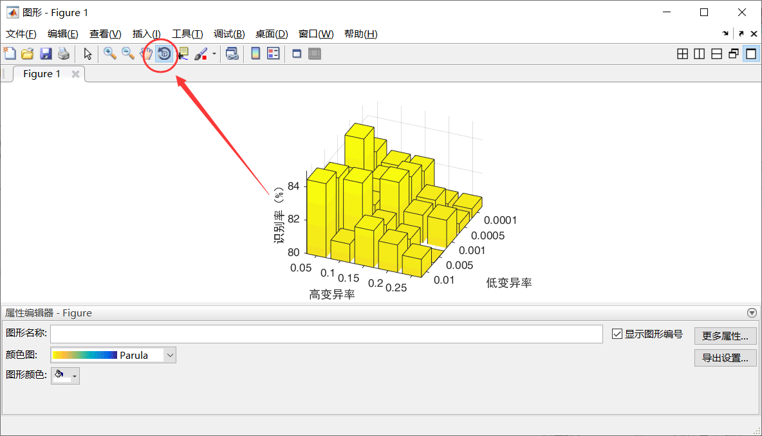Screen dimensions: 762x436
Task: Select the Brush data tool
Action: click(201, 53)
